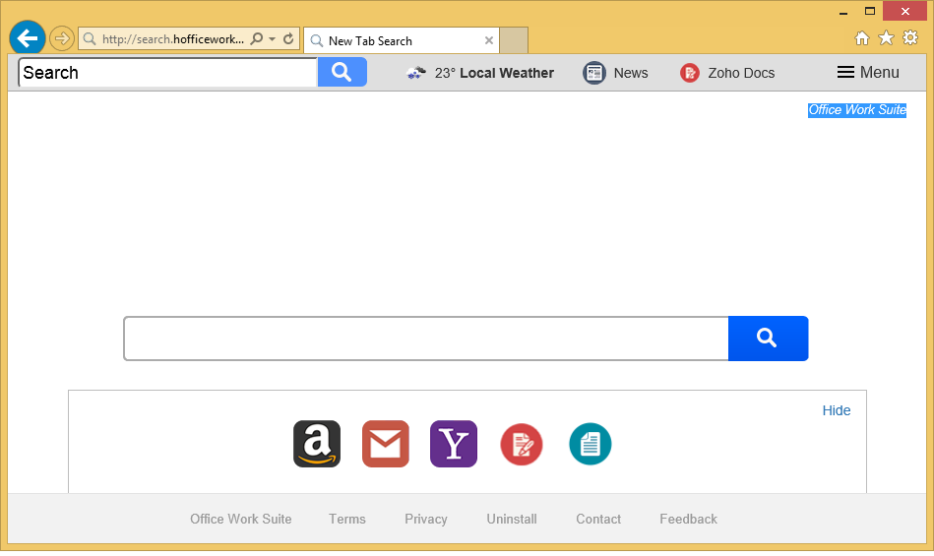The image size is (934, 556).
Task: Click the red document editor shortcut icon
Action: pos(522,445)
